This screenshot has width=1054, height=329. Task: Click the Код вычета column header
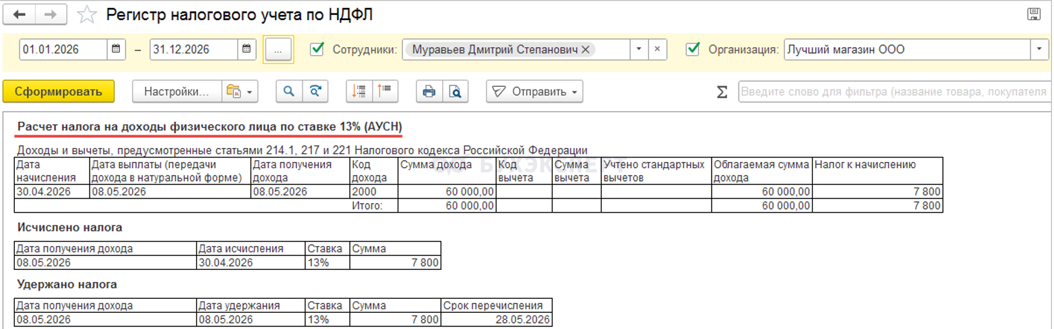click(524, 171)
